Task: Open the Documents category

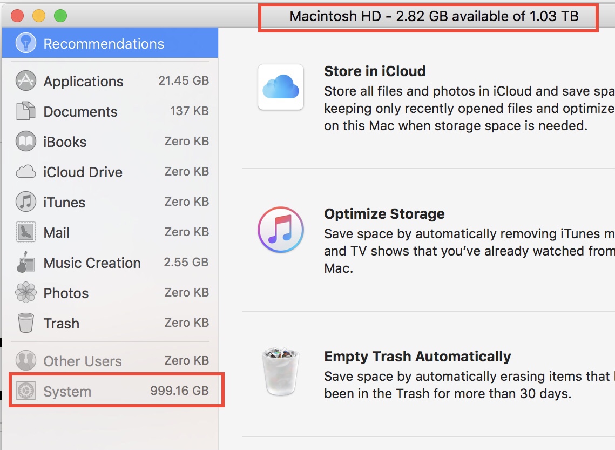Action: 80,111
